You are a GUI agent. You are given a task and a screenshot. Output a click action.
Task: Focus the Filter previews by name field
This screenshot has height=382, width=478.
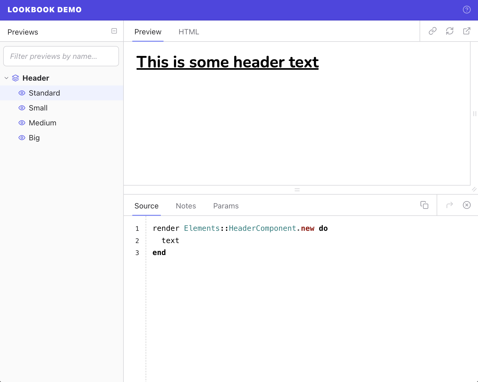(61, 56)
